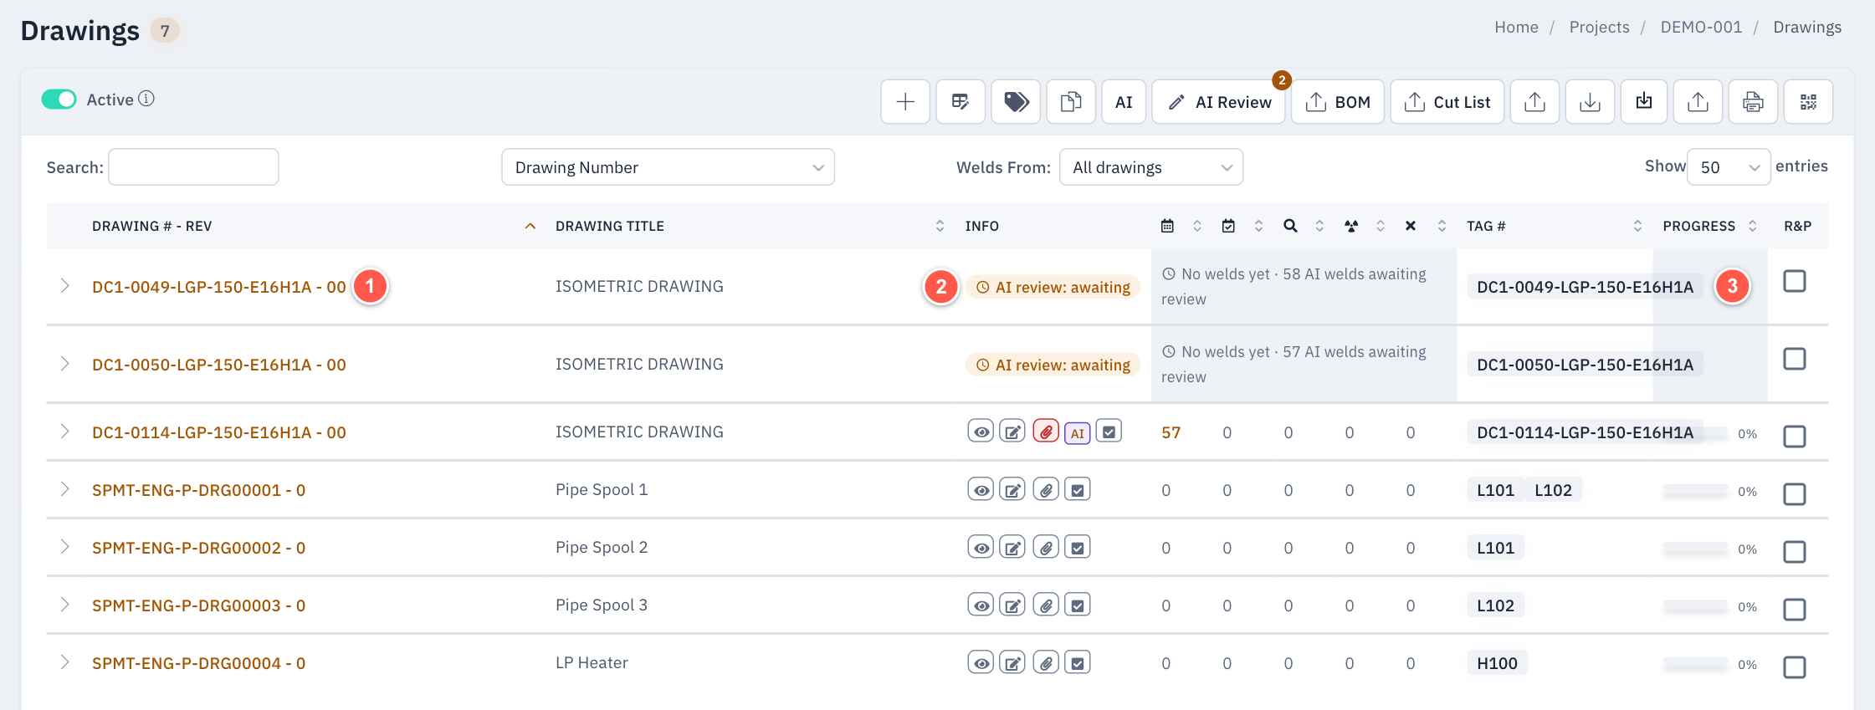1875x710 pixels.
Task: Click the eye icon in the LP Heater row
Action: pyautogui.click(x=981, y=662)
